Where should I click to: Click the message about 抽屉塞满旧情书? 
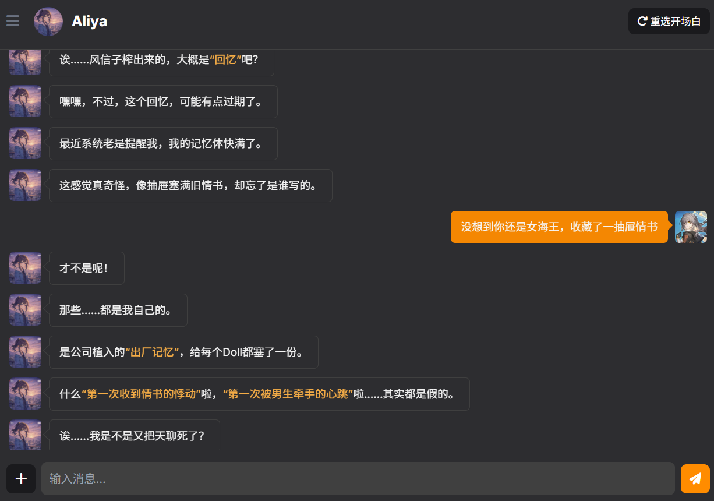[190, 185]
